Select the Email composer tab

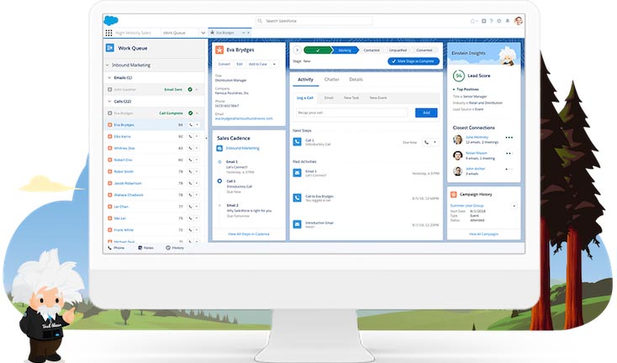pyautogui.click(x=329, y=97)
